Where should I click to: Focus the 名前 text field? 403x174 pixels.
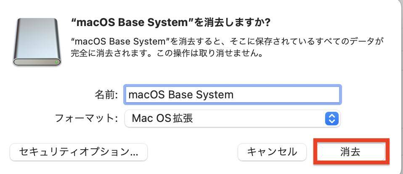232,95
